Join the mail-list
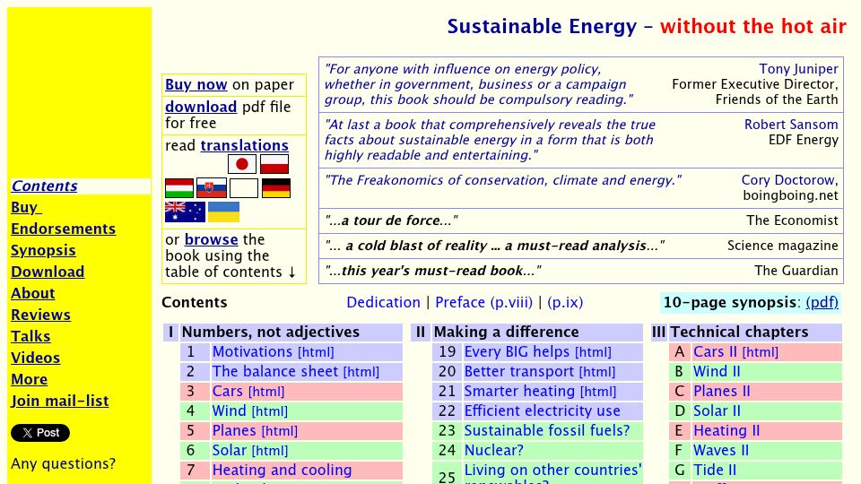Screen dimensions: 861x484 pyautogui.click(x=60, y=402)
